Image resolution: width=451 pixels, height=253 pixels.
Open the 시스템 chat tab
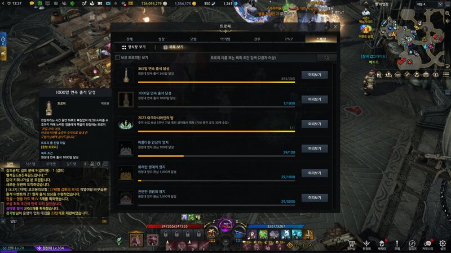tap(30, 164)
